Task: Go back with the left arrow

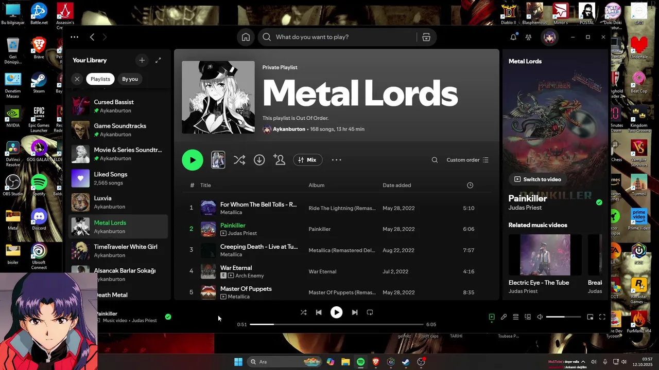Action: [x=92, y=37]
